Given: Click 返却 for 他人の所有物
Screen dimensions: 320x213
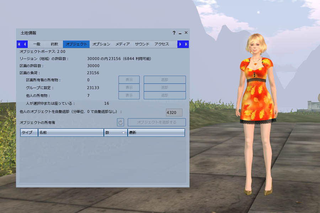Looking at the screenshot, I should [x=165, y=95].
